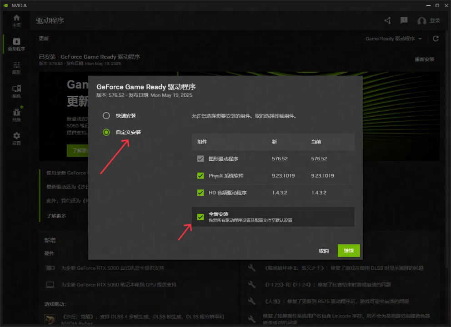Click dialog title GeForce Game Ready 驱动程序
Image resolution: width=451 pixels, height=327 pixels.
click(x=146, y=87)
